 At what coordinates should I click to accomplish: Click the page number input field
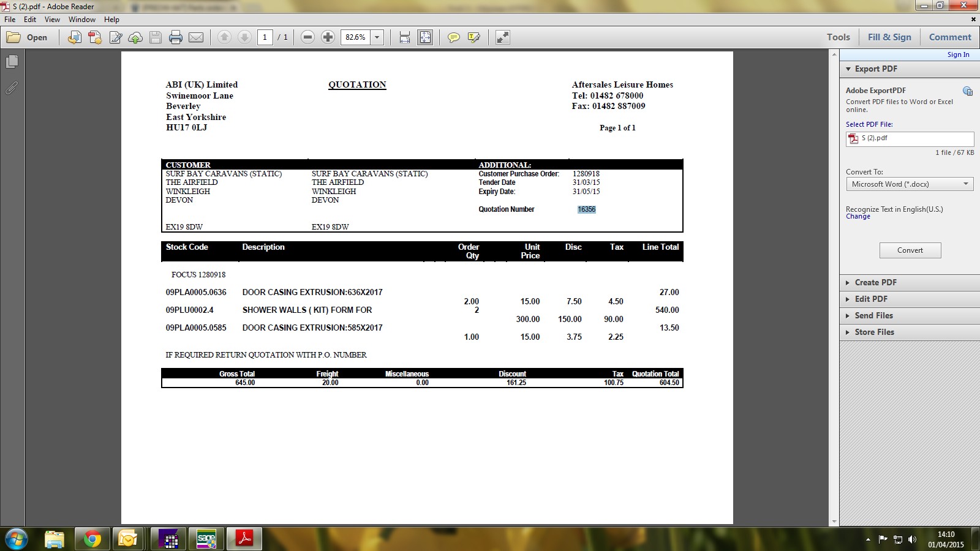tap(265, 37)
